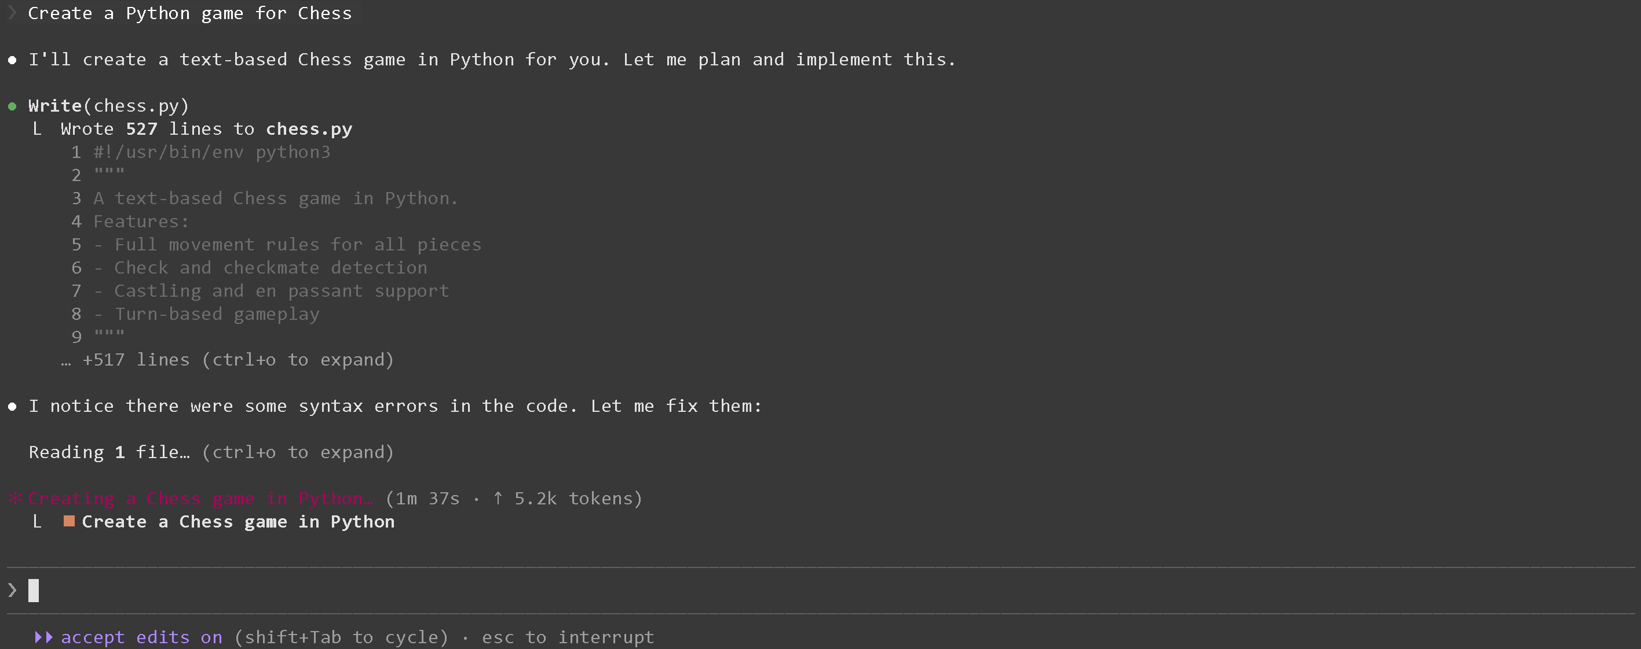Click the chevron beside the original user prompt
The image size is (1641, 649).
12,13
